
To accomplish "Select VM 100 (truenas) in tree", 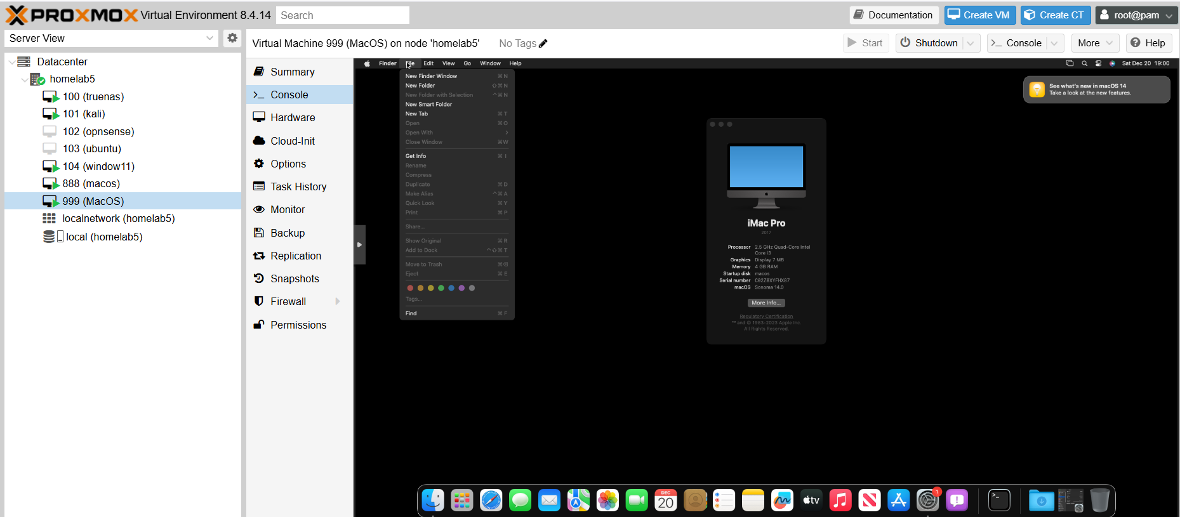I will [x=123, y=96].
